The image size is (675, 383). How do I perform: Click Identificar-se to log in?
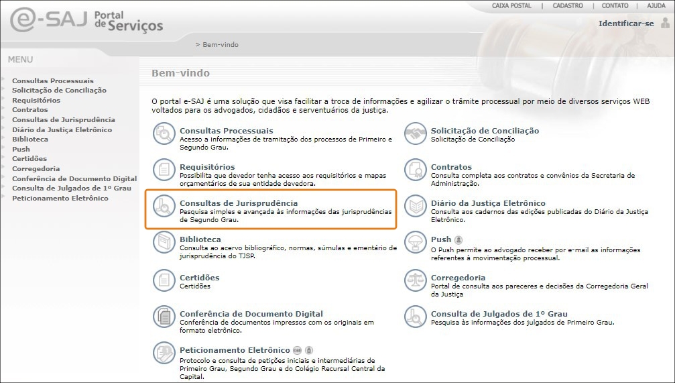pos(626,23)
